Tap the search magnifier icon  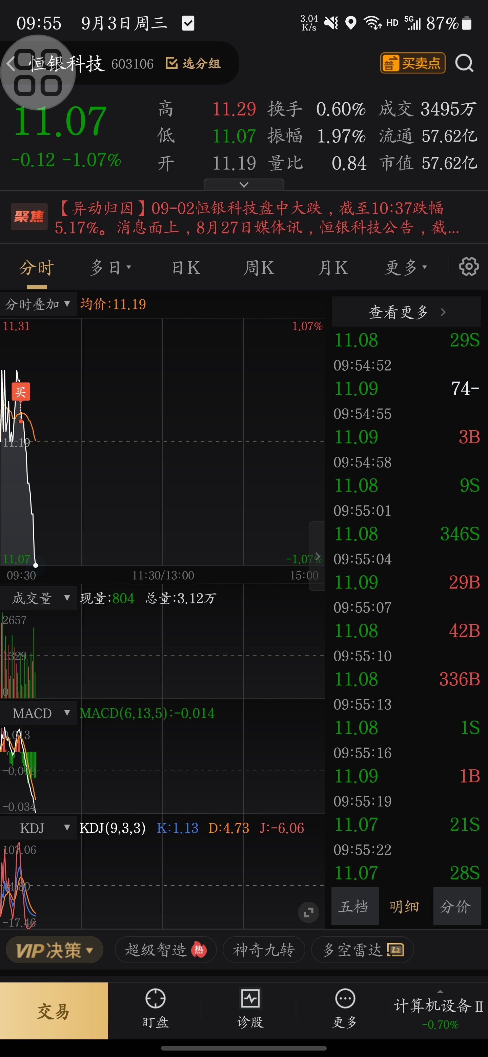tap(464, 63)
